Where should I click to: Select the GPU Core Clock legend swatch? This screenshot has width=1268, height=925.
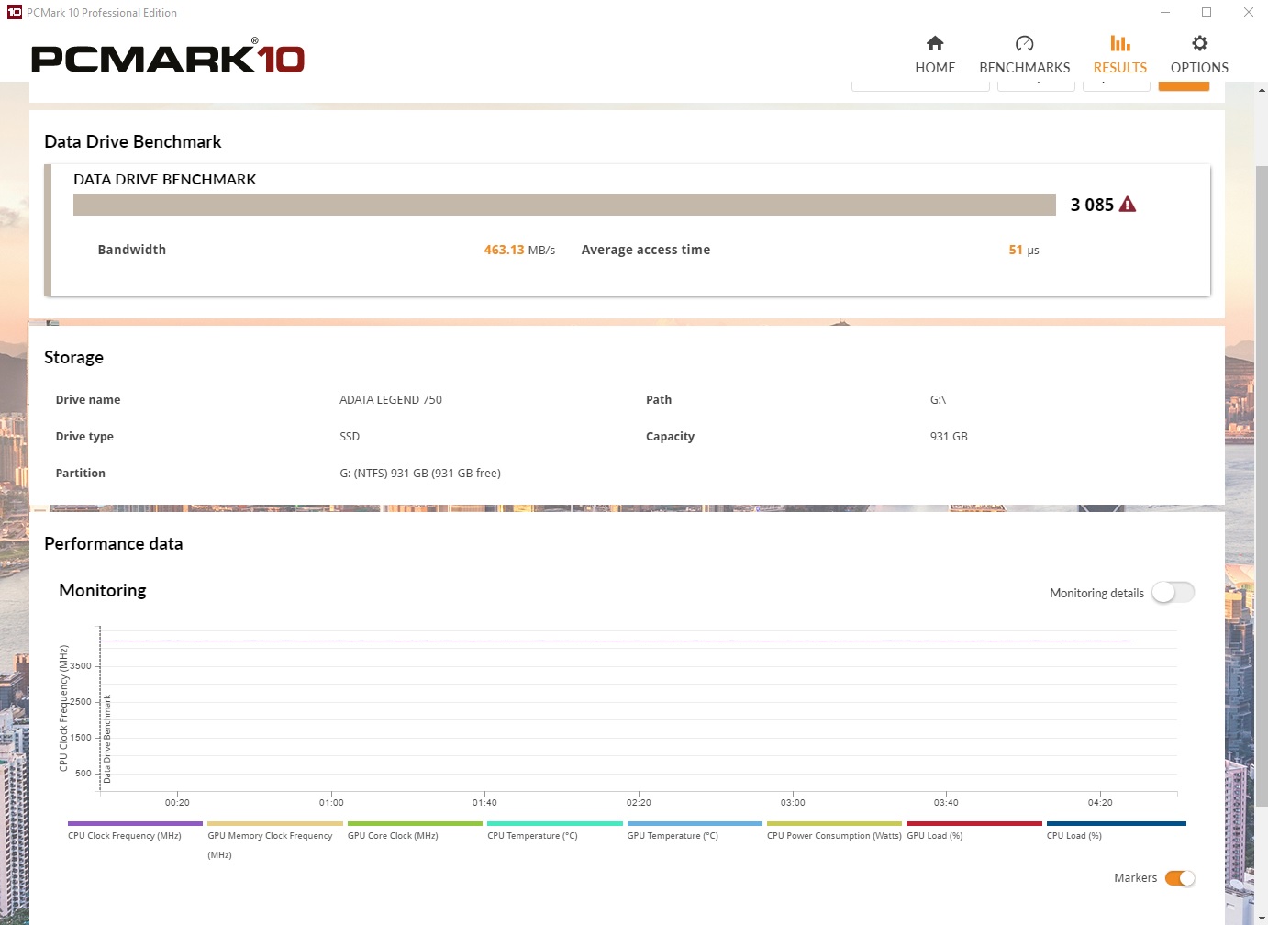[415, 824]
